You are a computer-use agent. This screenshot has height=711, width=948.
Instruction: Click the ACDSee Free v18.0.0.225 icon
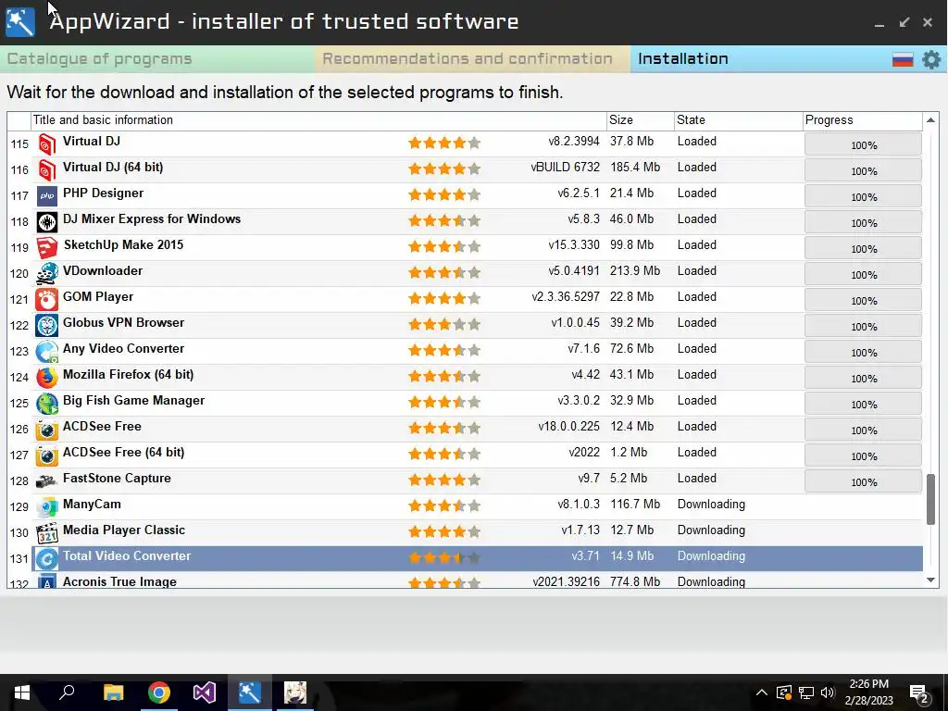pos(46,430)
